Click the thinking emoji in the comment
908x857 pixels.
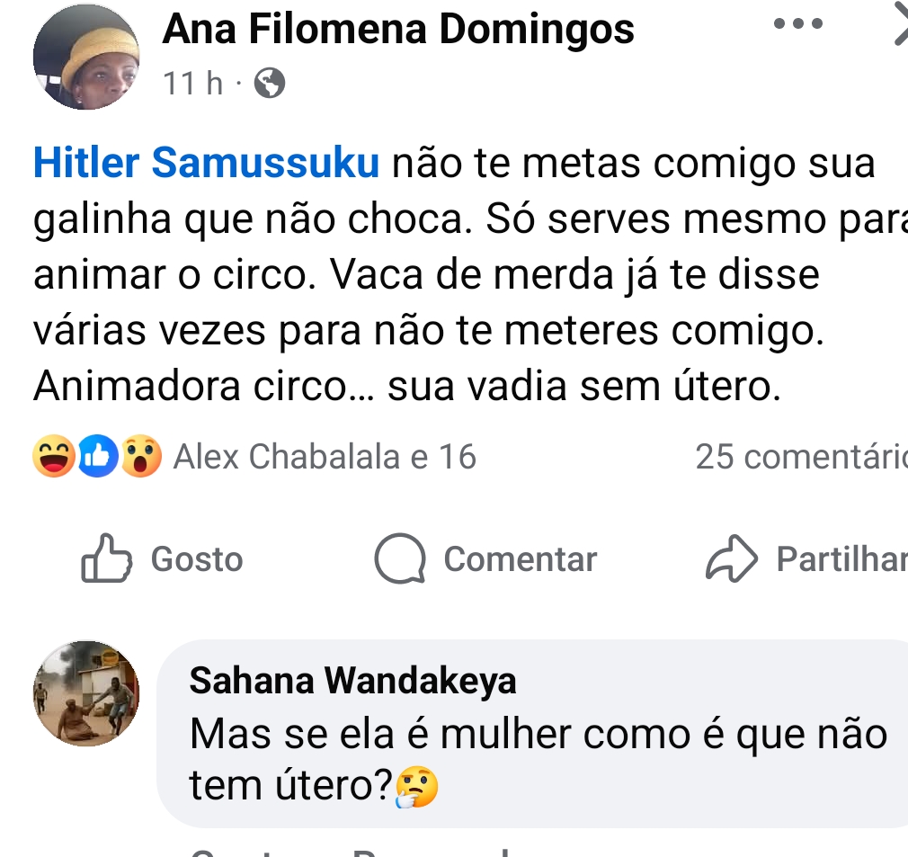click(417, 789)
